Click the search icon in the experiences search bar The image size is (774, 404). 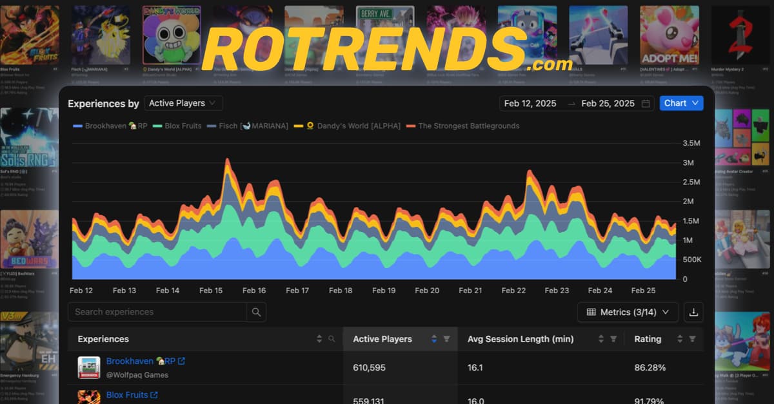256,311
